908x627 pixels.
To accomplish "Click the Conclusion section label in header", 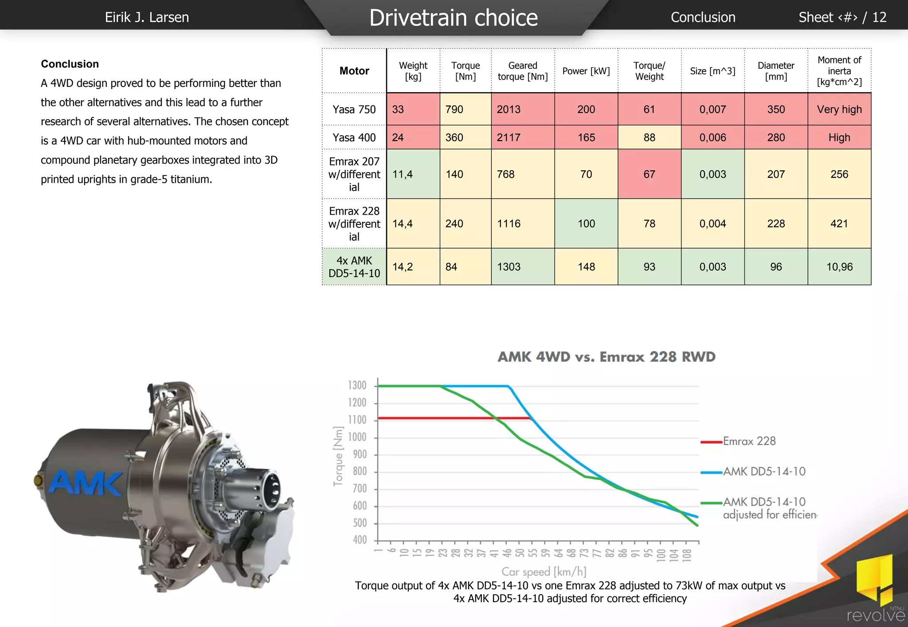I will coord(703,17).
